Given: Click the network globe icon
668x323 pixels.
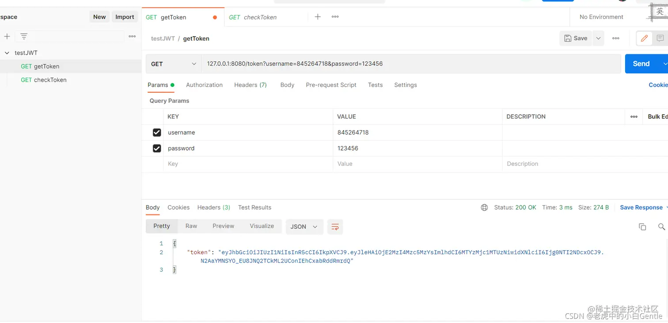Looking at the screenshot, I should click(484, 207).
